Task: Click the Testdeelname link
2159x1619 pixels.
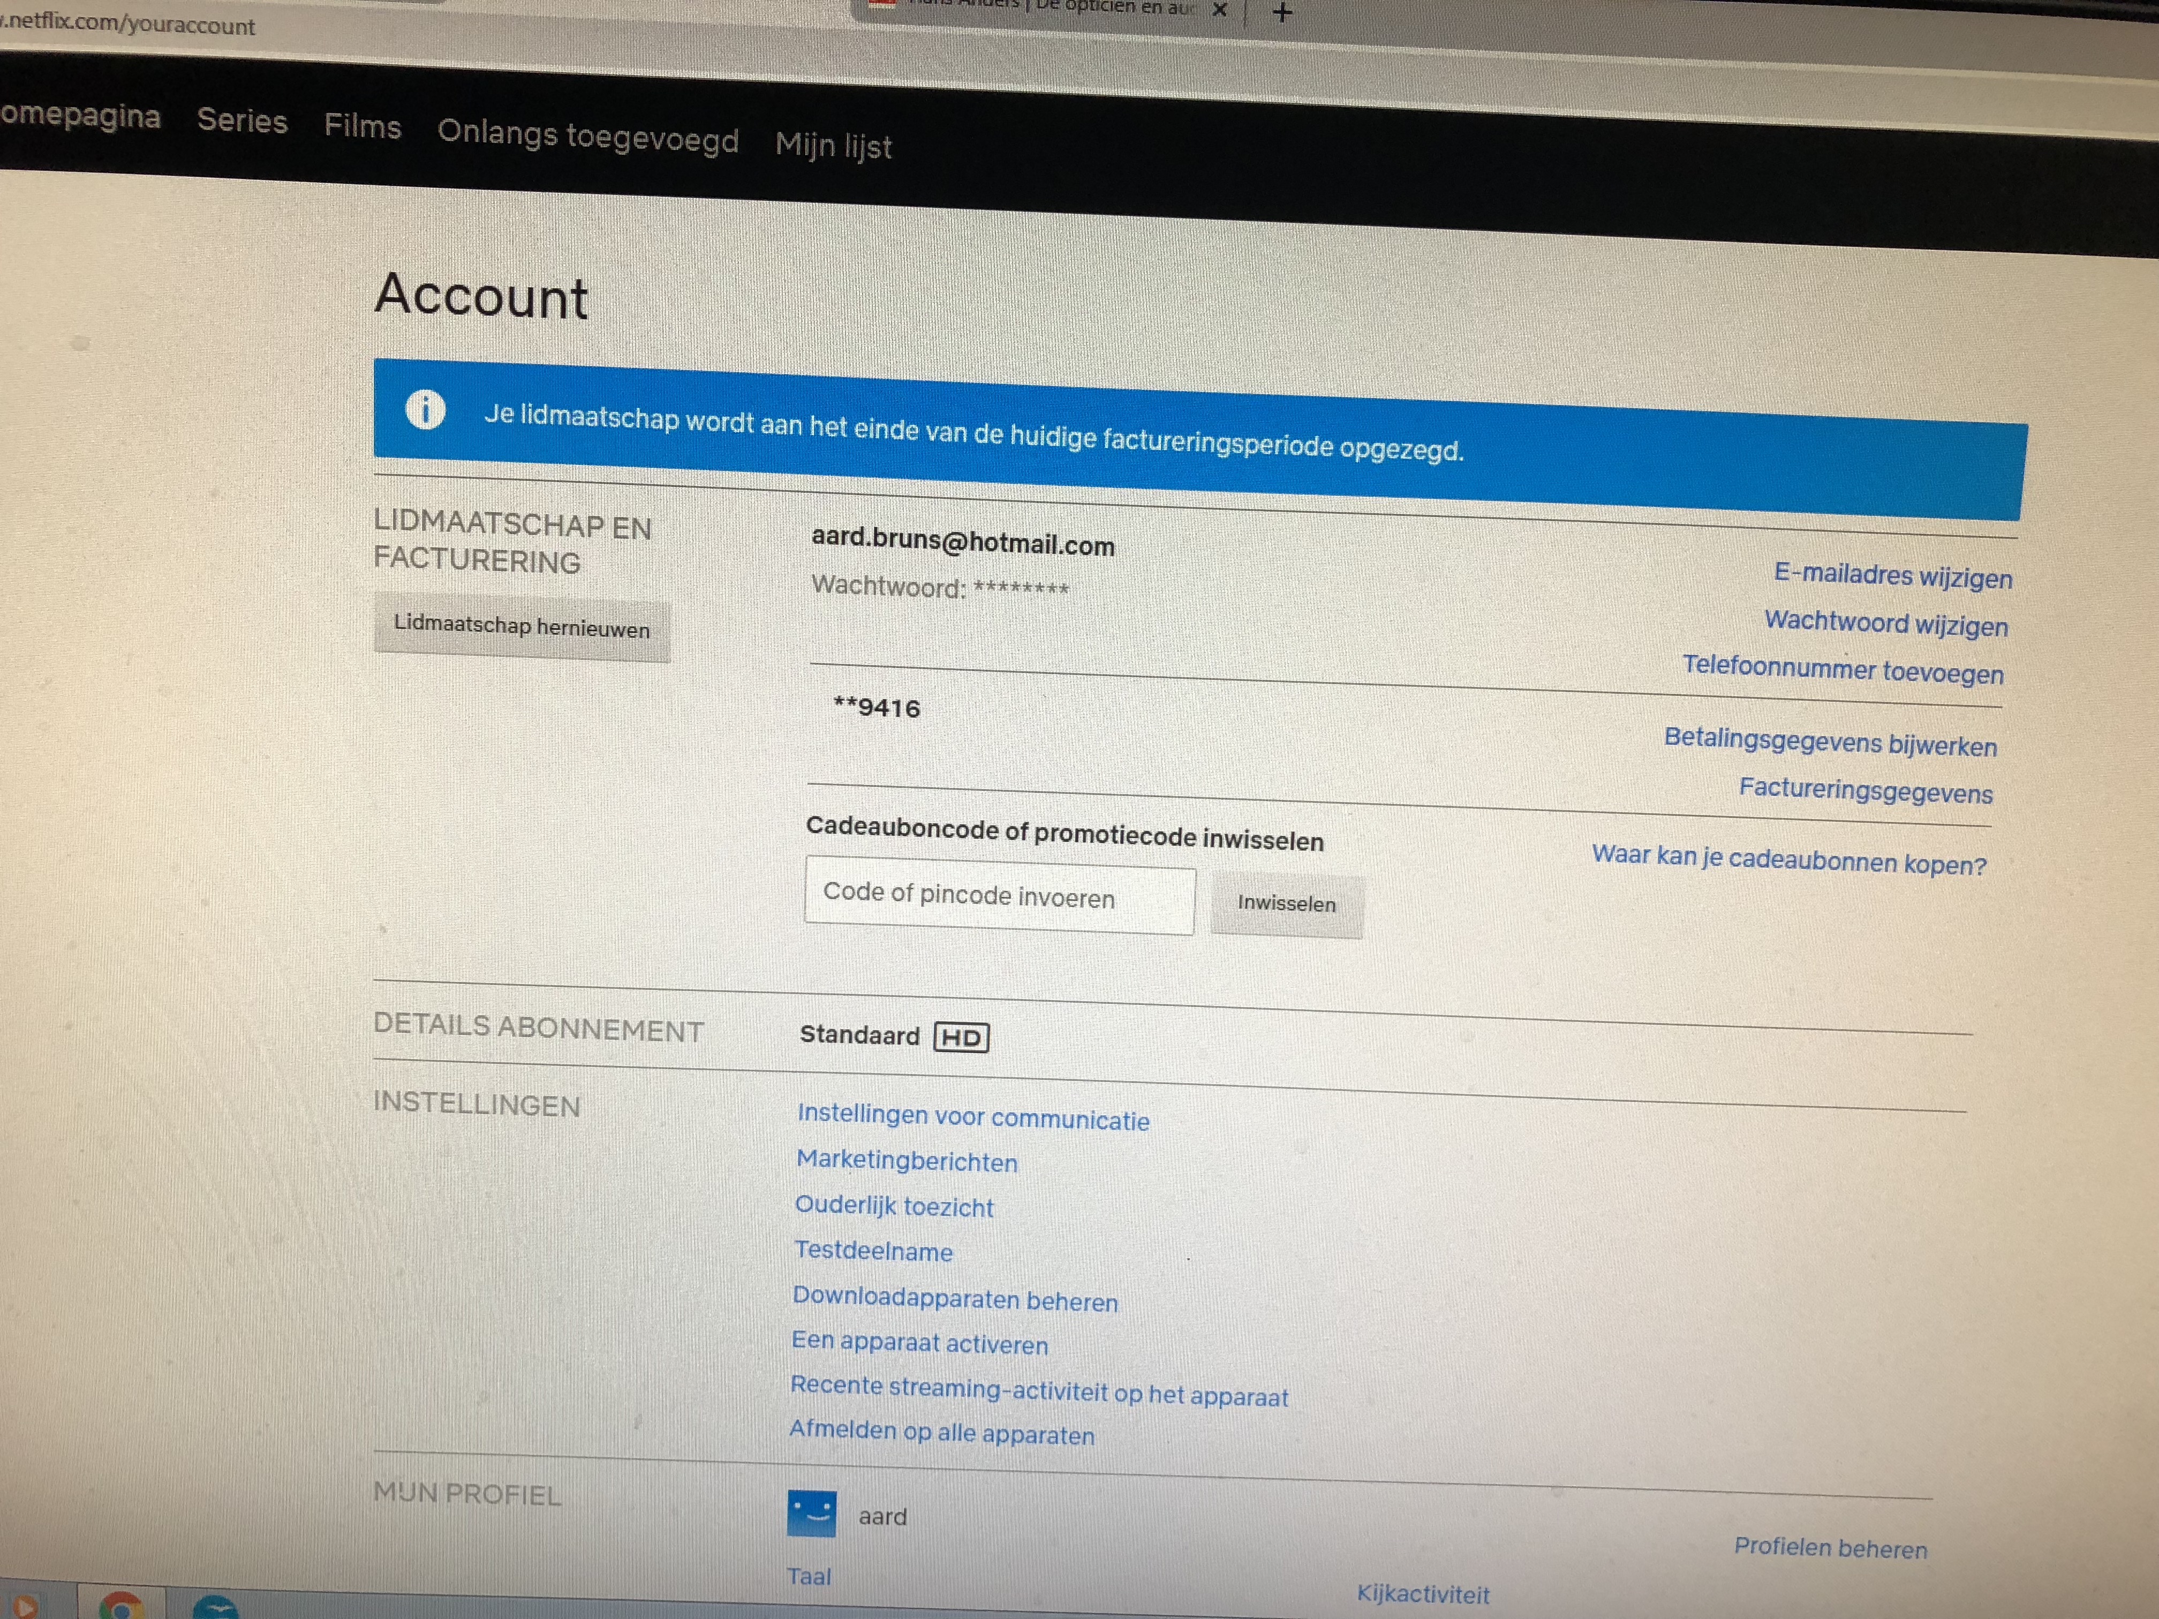Action: (873, 1251)
